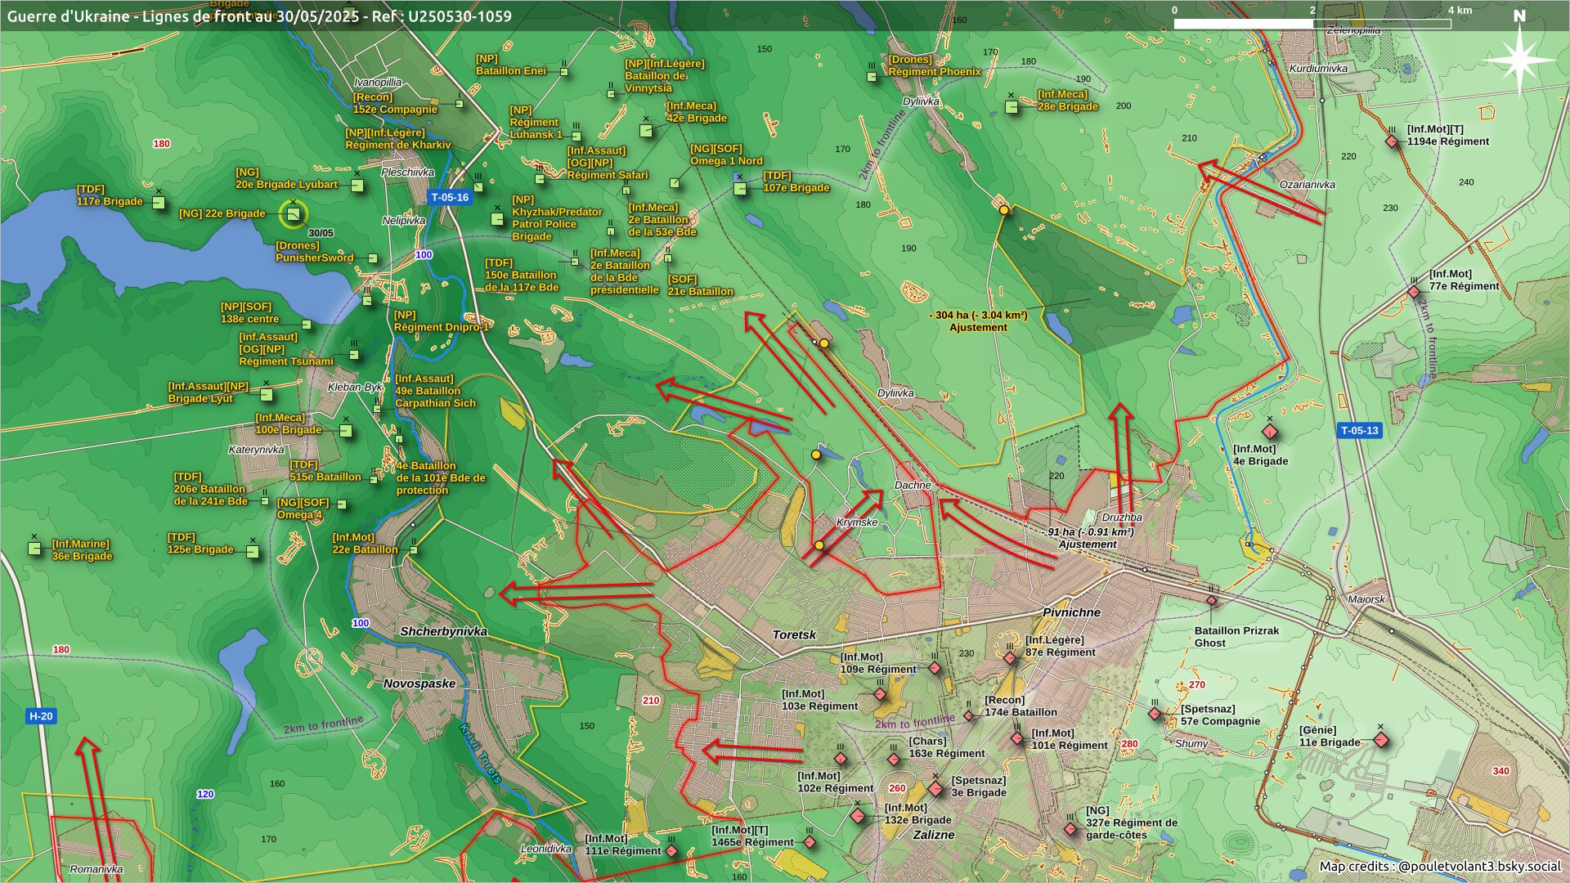
Task: Select the 132e Brigade red diamond
Action: pos(857,816)
